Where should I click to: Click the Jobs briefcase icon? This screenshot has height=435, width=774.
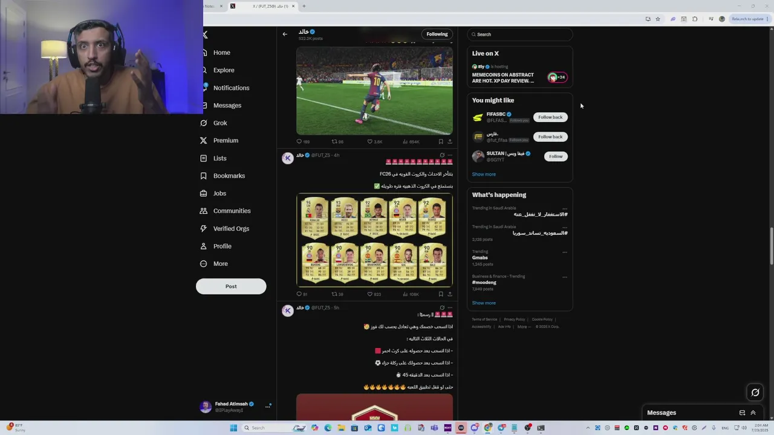coord(204,193)
